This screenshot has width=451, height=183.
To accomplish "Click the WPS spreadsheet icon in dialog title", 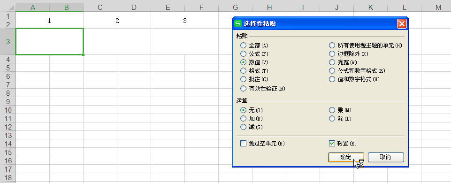I will point(238,23).
